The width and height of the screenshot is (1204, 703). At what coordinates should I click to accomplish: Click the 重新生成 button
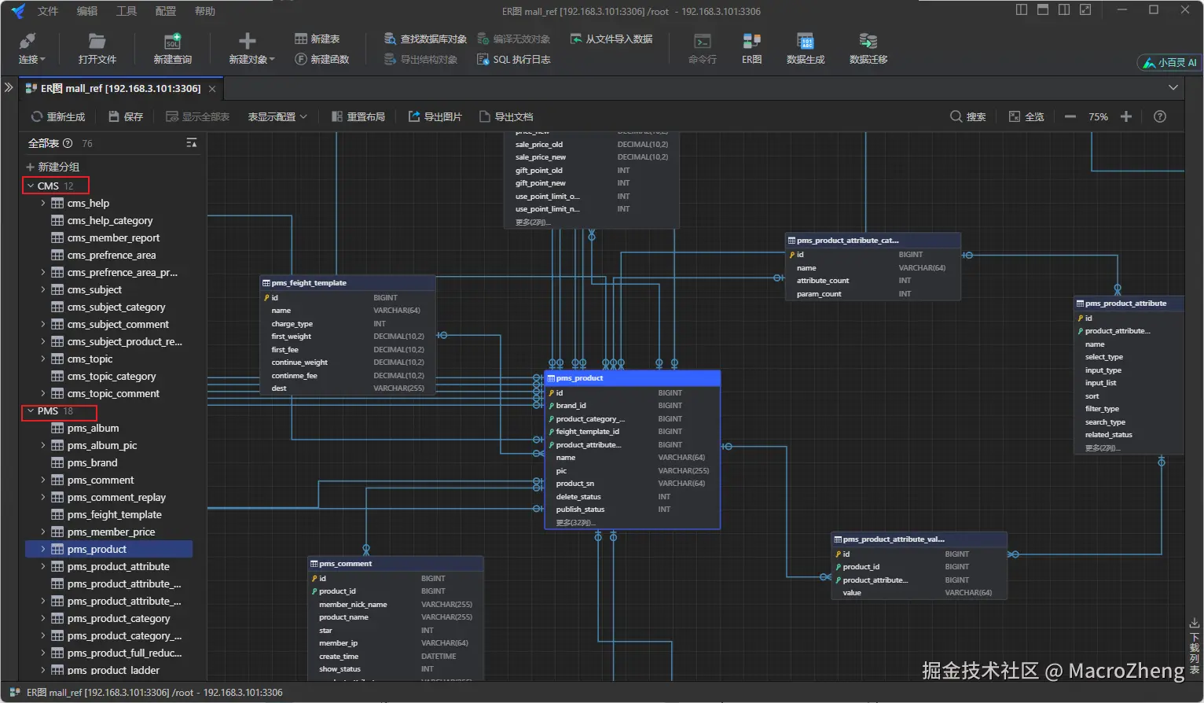point(58,116)
